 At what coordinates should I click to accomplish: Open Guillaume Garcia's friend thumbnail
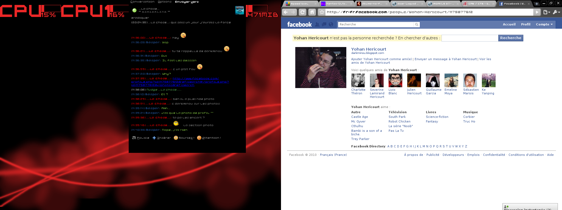pos(433,80)
